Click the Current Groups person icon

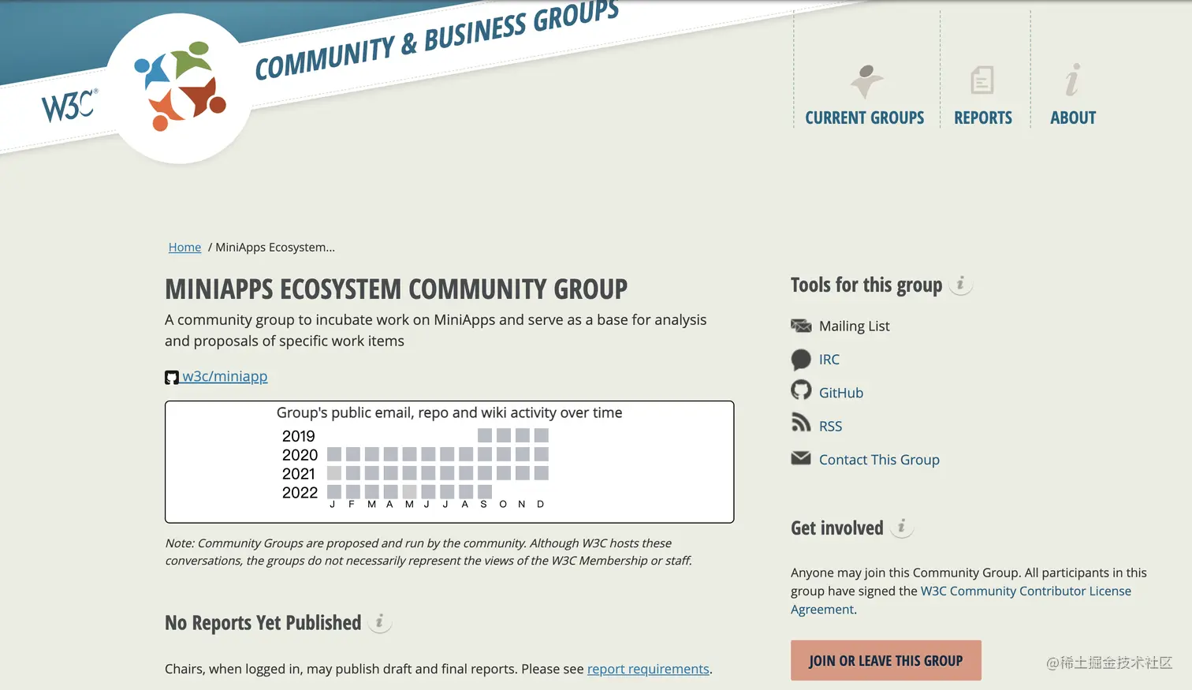(x=866, y=81)
